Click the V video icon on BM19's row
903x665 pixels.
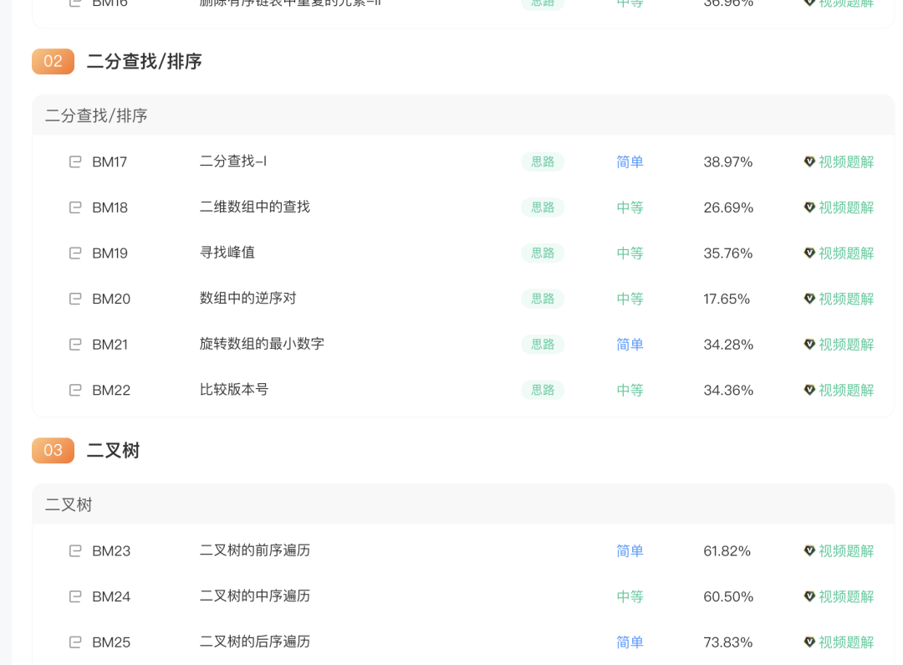tap(809, 253)
